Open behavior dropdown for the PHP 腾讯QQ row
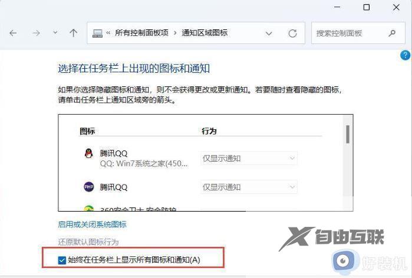The width and height of the screenshot is (412, 278). [x=249, y=187]
